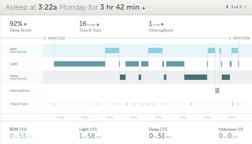Select the gray interruption block on graph

click(x=217, y=91)
